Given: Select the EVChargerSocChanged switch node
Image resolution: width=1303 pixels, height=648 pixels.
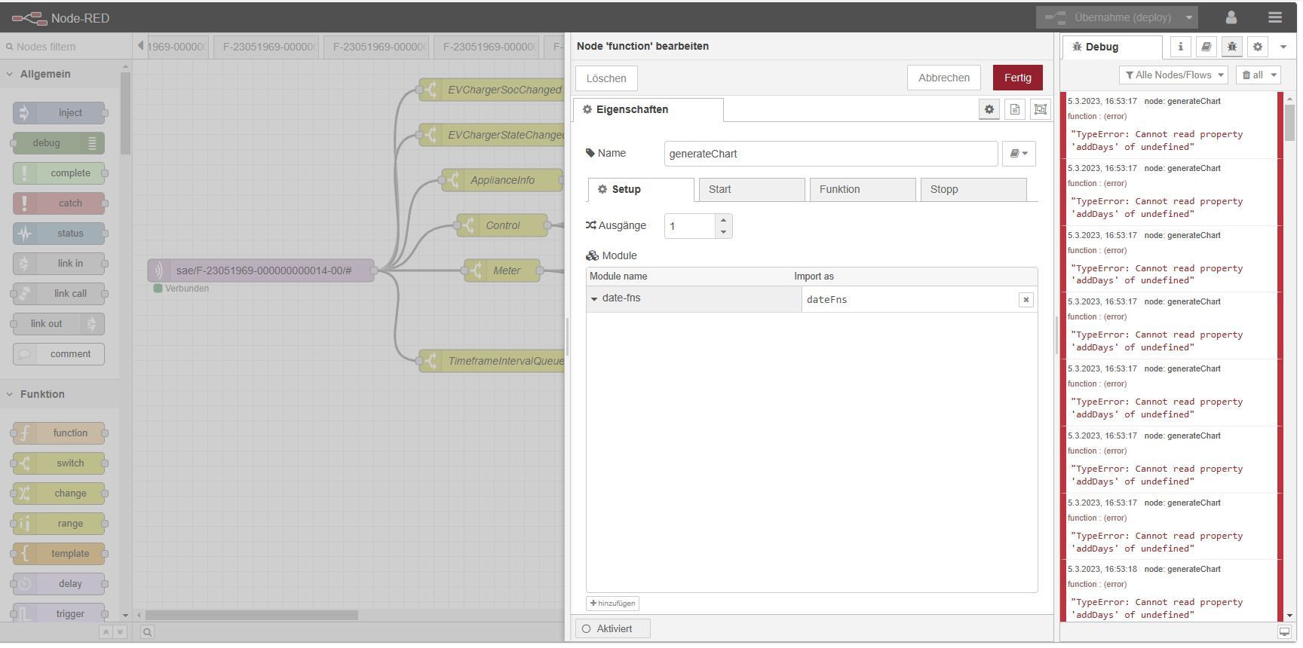Looking at the screenshot, I should click(x=492, y=90).
